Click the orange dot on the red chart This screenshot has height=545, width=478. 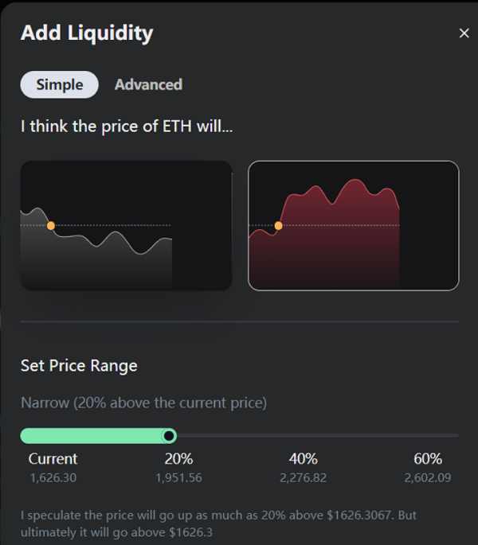pyautogui.click(x=279, y=226)
